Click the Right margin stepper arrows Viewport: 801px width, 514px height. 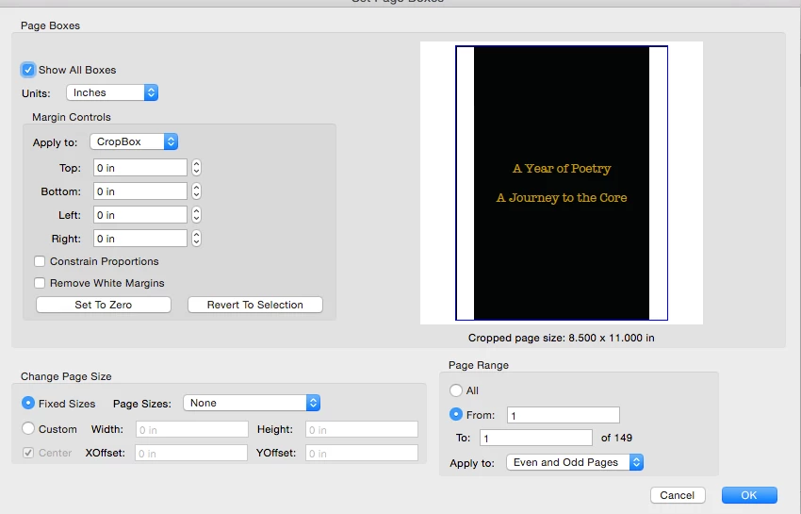(196, 239)
